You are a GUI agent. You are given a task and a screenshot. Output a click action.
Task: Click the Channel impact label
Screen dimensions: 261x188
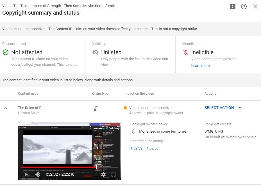click(14, 44)
